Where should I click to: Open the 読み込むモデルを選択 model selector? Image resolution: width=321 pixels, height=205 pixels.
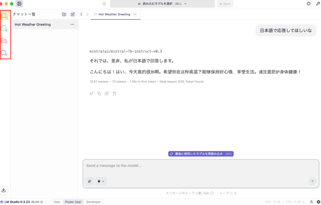(162, 4)
